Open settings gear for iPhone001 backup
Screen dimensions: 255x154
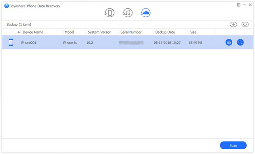[x=229, y=43]
